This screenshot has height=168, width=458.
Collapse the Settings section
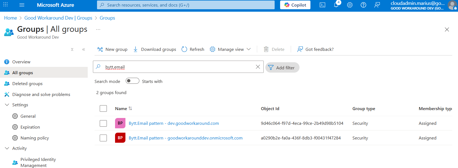click(x=7, y=105)
